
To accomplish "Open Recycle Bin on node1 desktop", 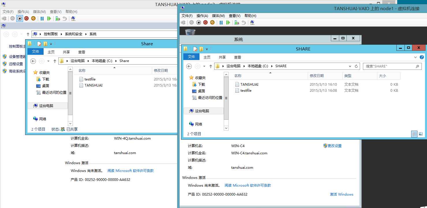I will (x=190, y=31).
